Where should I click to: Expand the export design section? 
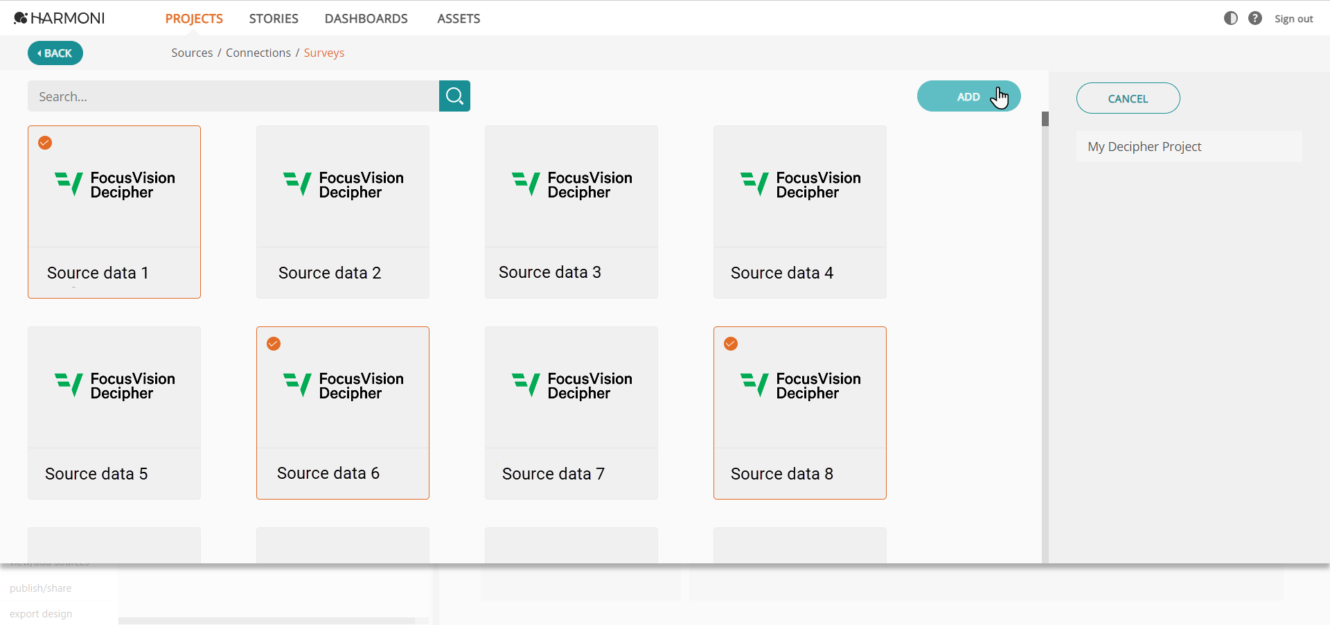[x=40, y=614]
